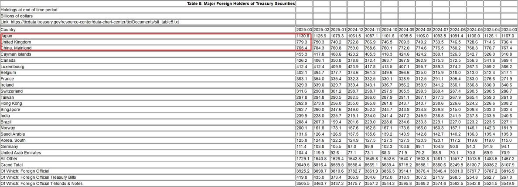Select Belgium's 2024-11 value 361.3
This screenshot has width=518, height=187.
[x=372, y=73]
